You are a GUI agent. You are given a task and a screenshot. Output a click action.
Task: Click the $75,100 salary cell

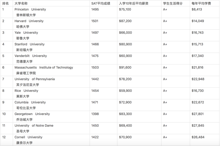(x=125, y=9)
